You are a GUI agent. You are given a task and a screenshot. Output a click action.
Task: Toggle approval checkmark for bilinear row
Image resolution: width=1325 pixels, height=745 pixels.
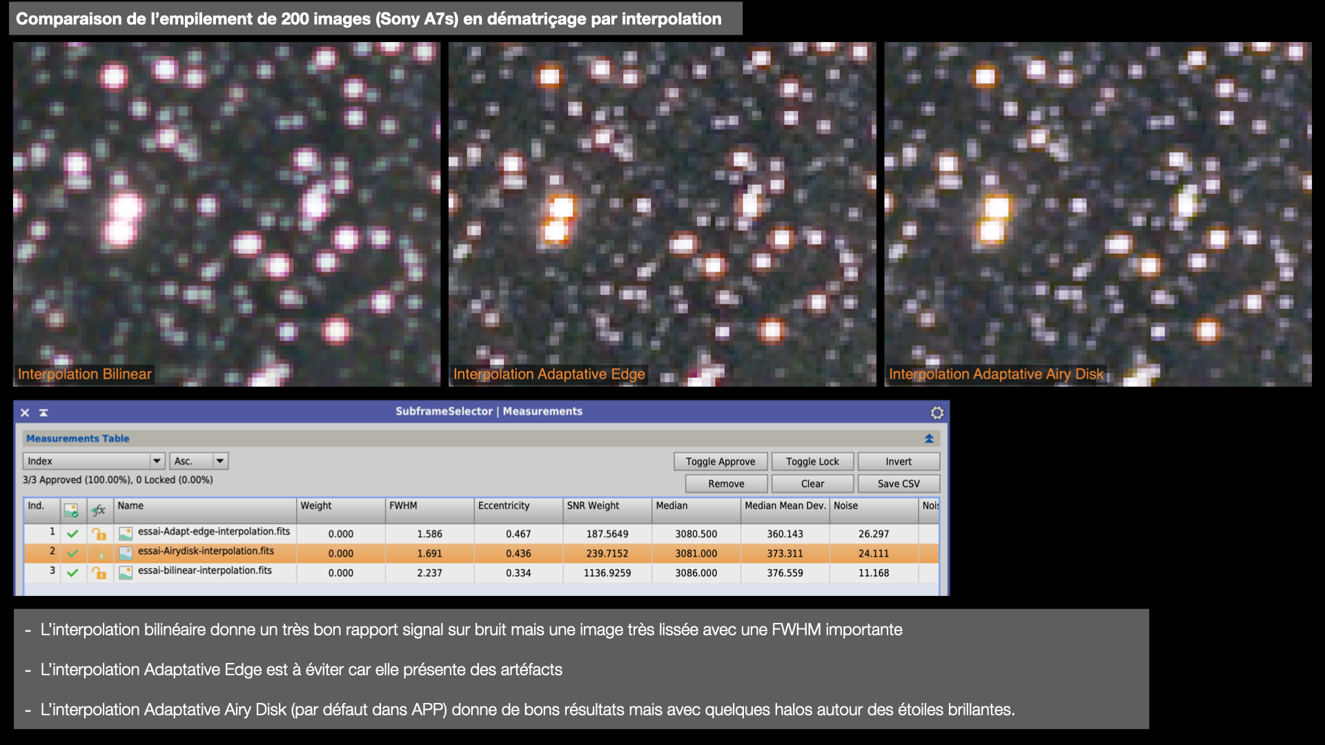(72, 573)
